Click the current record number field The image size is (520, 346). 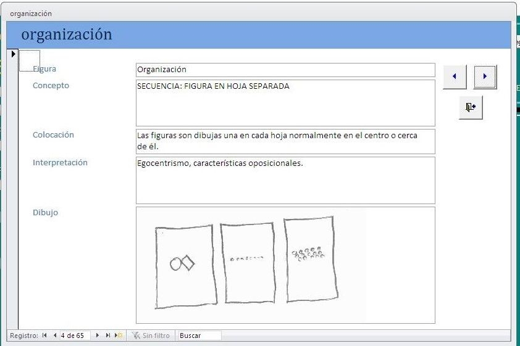click(75, 336)
